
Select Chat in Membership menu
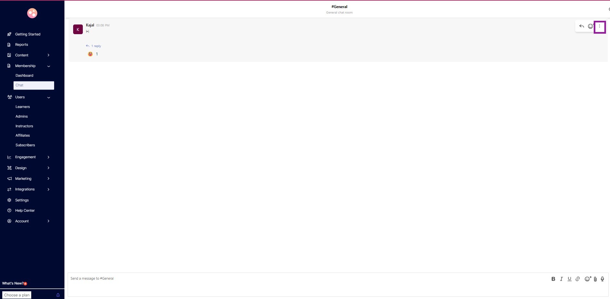coord(34,85)
